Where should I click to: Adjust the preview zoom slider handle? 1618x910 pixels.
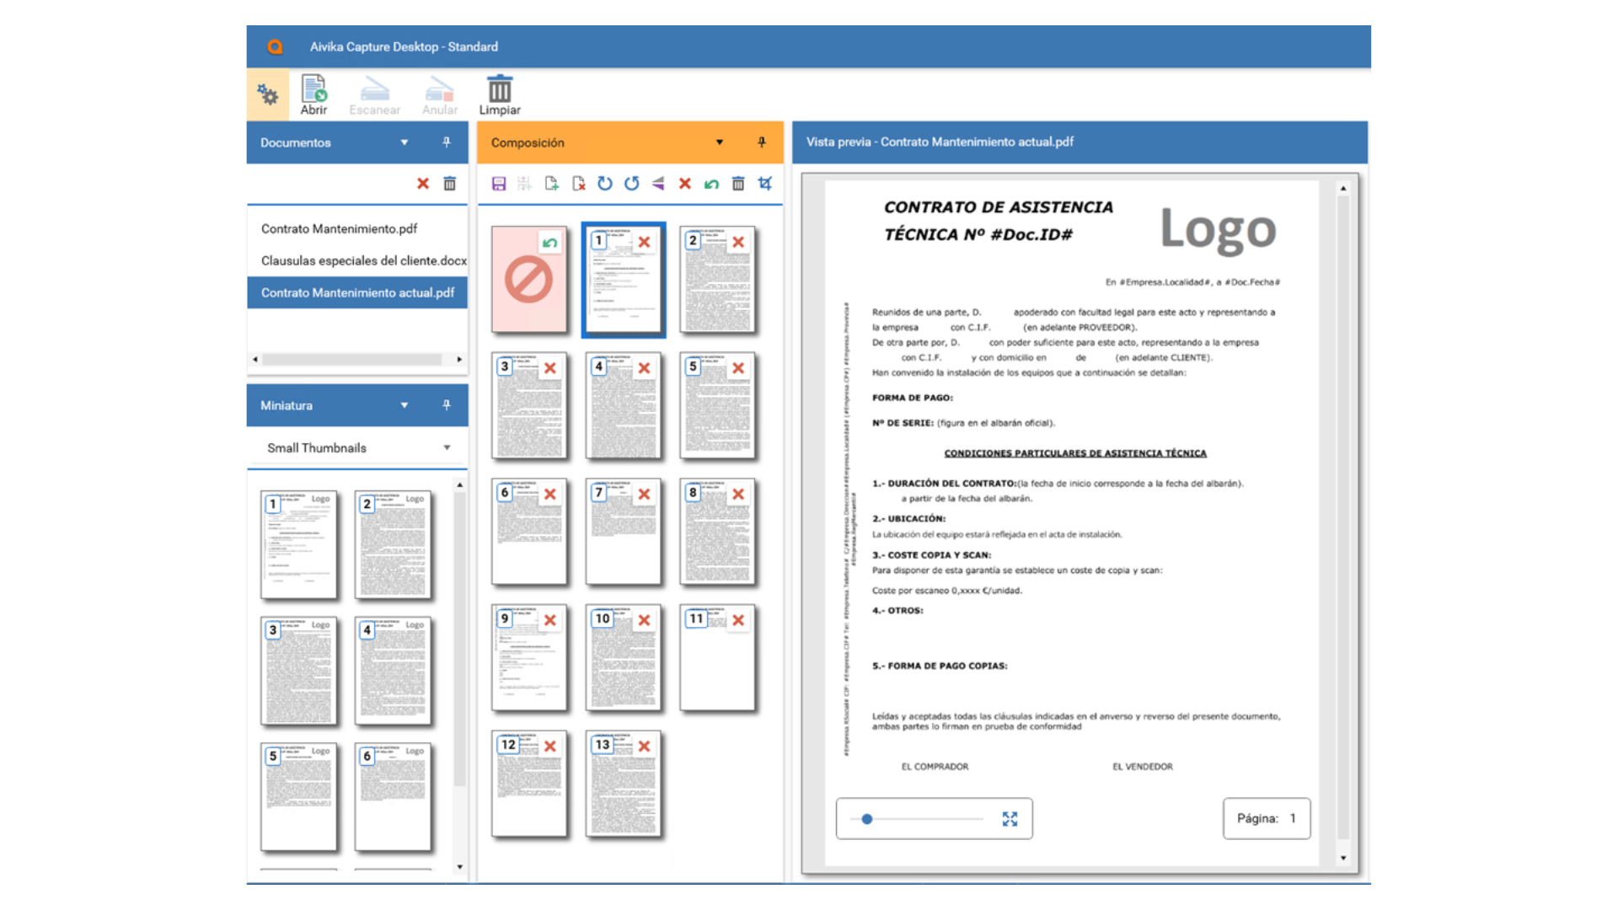coord(867,819)
